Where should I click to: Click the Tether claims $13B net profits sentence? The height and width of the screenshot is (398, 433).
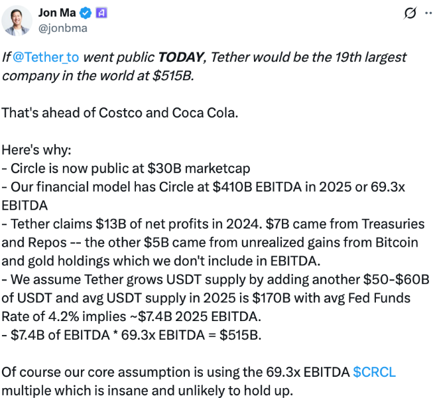click(132, 224)
